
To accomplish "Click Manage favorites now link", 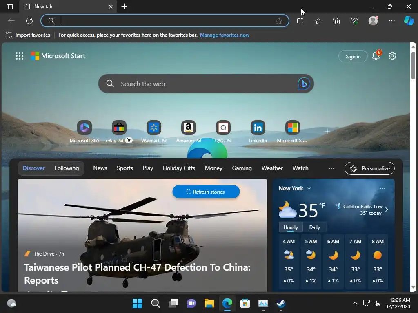I will [x=225, y=35].
